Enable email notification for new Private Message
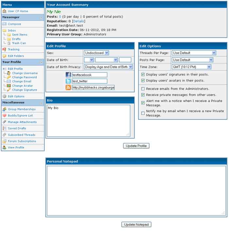The height and width of the screenshot is (231, 229). (143, 113)
